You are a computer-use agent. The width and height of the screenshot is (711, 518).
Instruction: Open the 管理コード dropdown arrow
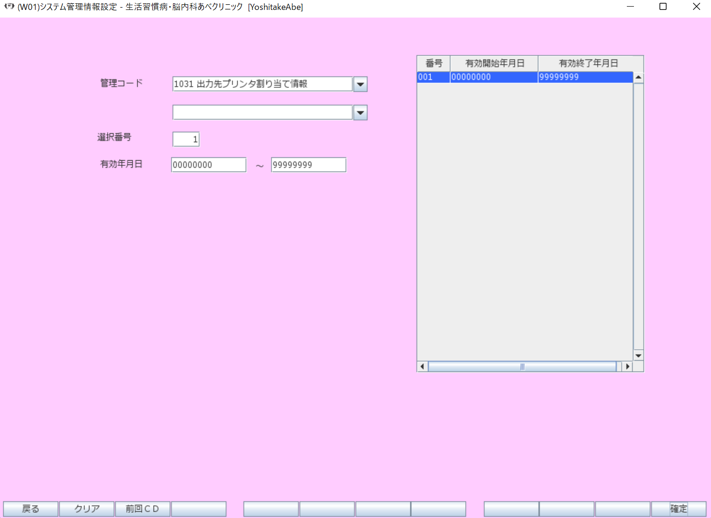pyautogui.click(x=360, y=85)
